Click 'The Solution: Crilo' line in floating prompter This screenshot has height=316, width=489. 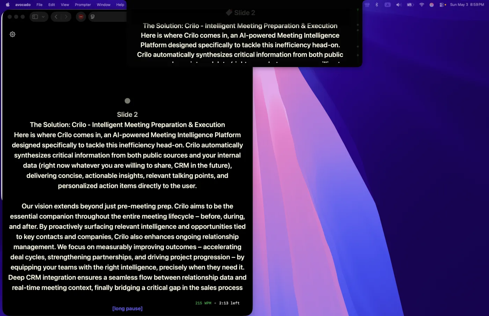click(240, 26)
